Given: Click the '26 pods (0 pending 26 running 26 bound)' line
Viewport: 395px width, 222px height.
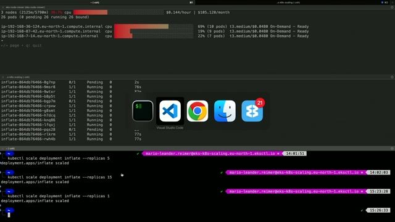Looking at the screenshot, I should pyautogui.click(x=45, y=17).
